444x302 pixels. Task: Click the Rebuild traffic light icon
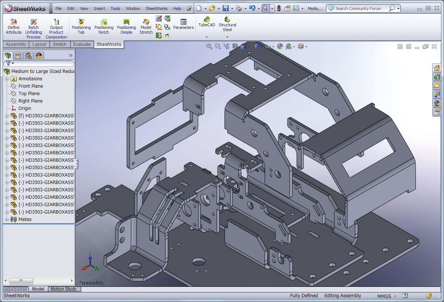(x=279, y=8)
